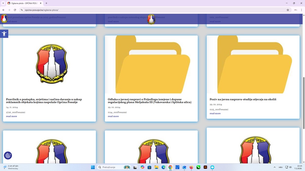Select the Oglasna ploča browser tab
This screenshot has width=305, height=171.
(24, 3)
